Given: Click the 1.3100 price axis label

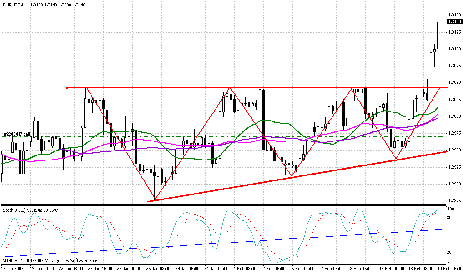Looking at the screenshot, I should [x=455, y=49].
